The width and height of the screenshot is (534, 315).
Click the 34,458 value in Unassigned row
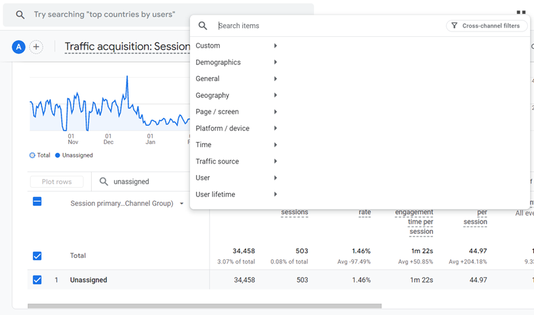[x=244, y=280]
